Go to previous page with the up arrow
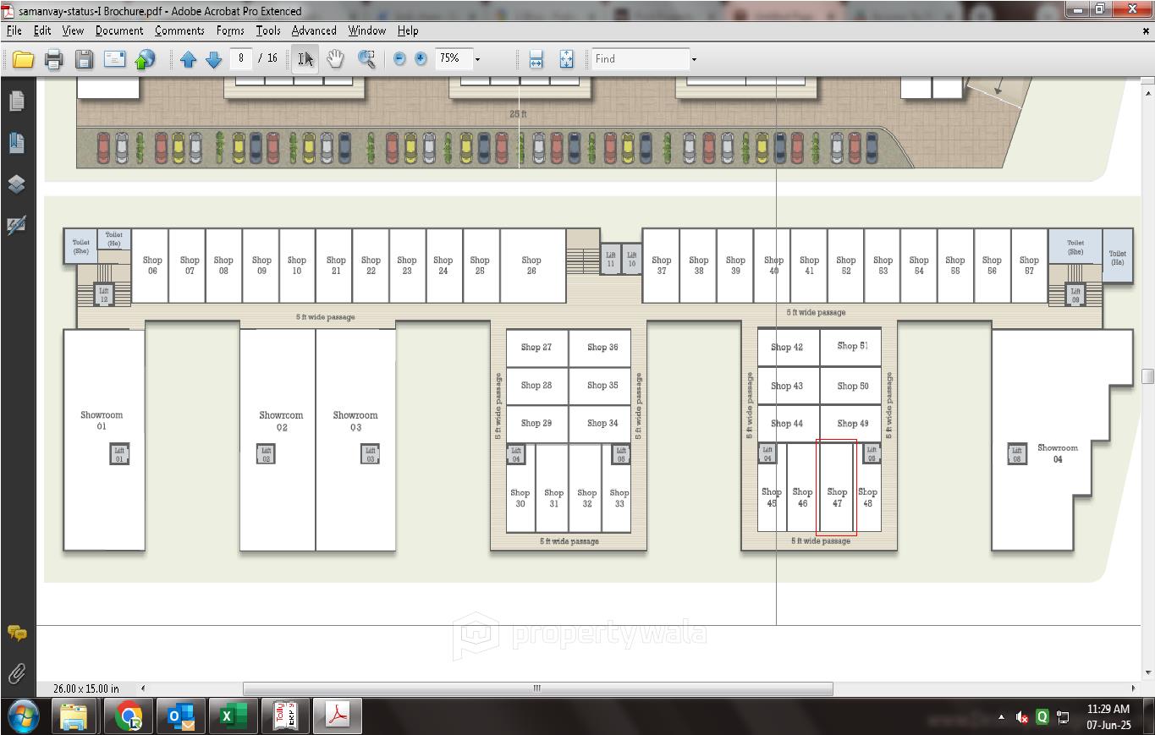1155x735 pixels. coord(189,59)
